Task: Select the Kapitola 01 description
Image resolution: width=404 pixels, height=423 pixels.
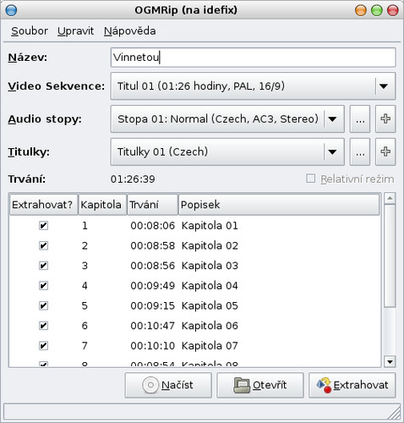Action: tap(210, 226)
